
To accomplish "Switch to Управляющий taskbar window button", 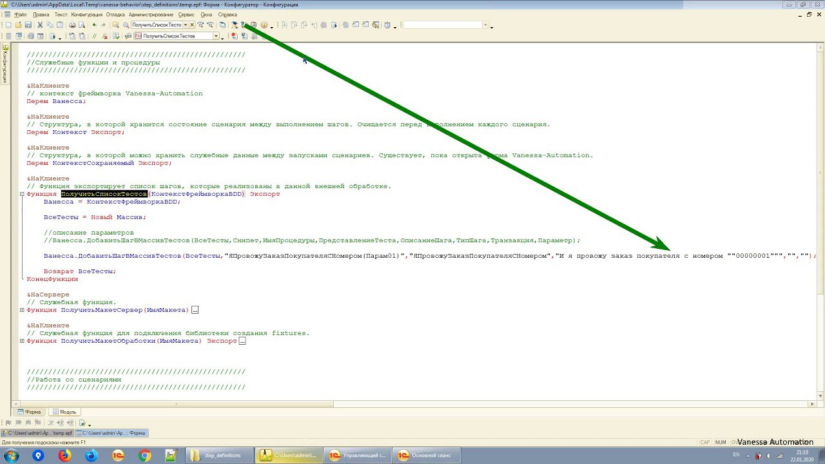I will pyautogui.click(x=358, y=456).
